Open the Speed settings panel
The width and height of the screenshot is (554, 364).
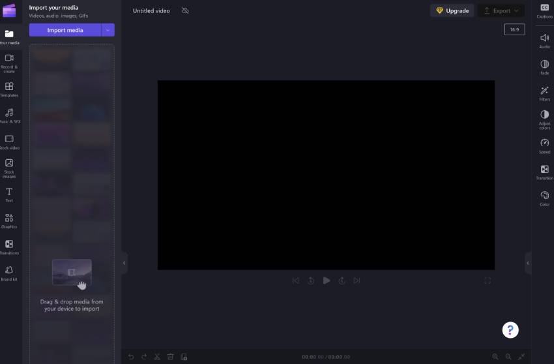click(x=544, y=146)
